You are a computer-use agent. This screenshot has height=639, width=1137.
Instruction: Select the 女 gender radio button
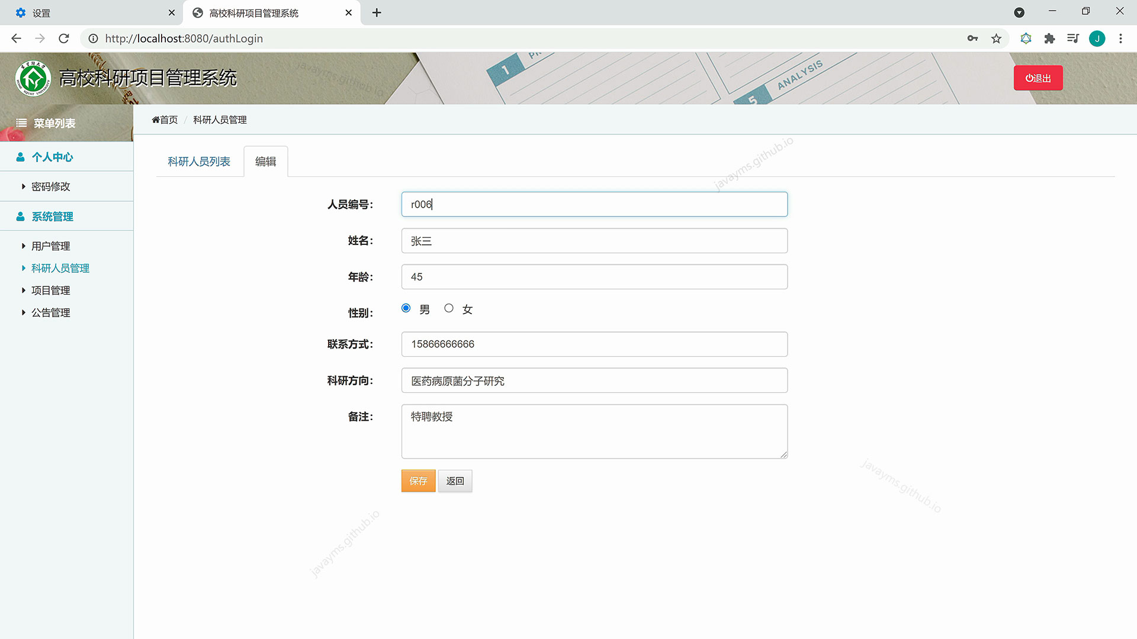click(449, 308)
